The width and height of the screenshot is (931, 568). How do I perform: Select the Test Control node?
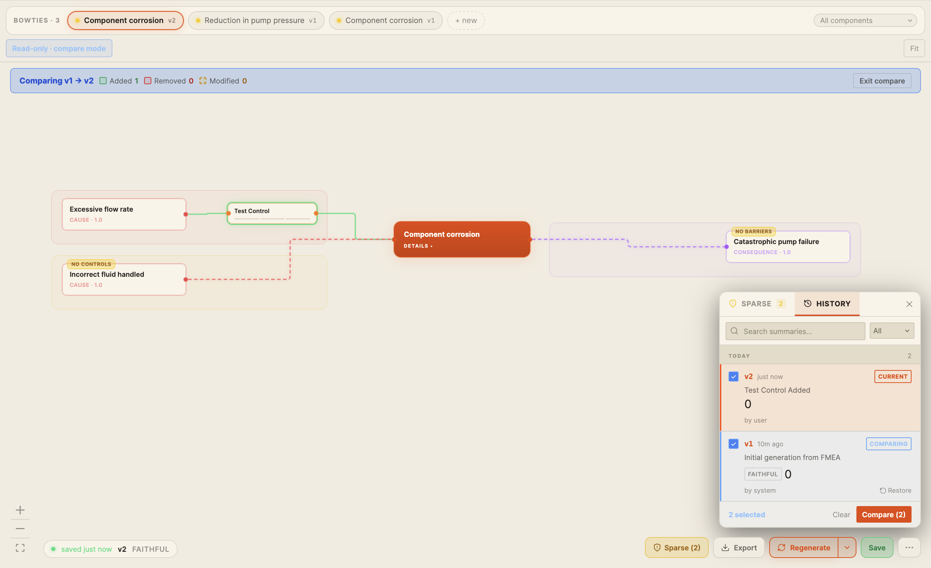point(272,213)
